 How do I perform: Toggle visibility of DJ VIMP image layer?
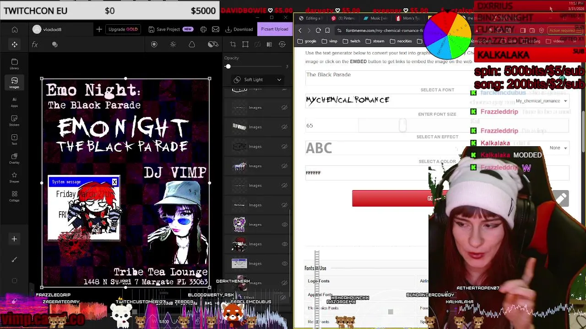pos(284,127)
